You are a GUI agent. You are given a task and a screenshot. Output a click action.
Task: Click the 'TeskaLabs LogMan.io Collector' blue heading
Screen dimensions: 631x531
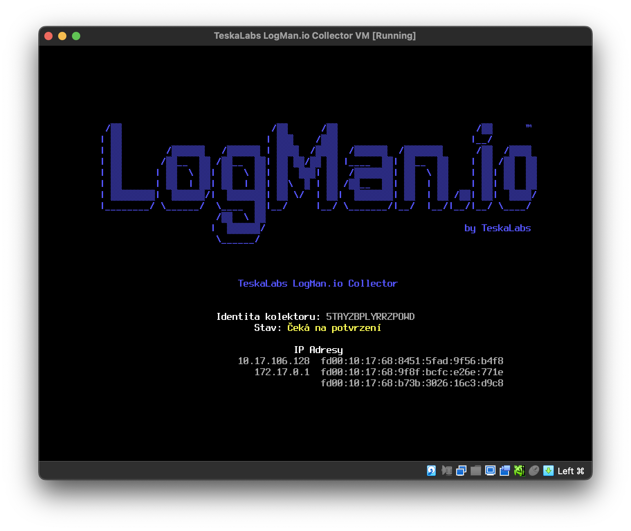coord(318,283)
